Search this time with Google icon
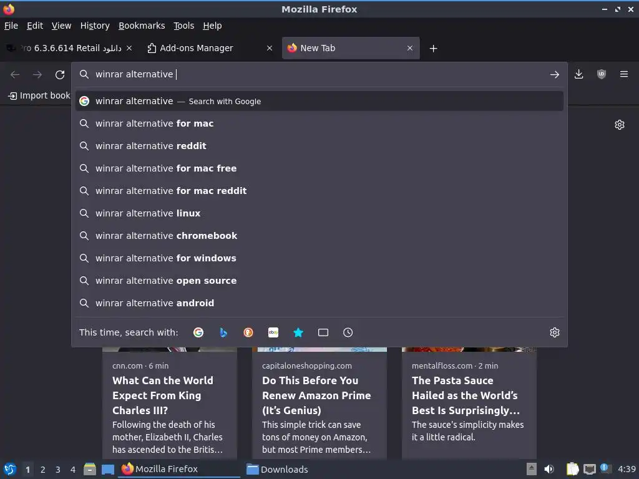This screenshot has height=479, width=639. [x=198, y=332]
